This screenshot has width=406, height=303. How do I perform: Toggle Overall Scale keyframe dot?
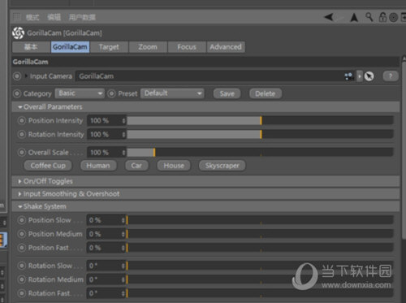point(22,153)
